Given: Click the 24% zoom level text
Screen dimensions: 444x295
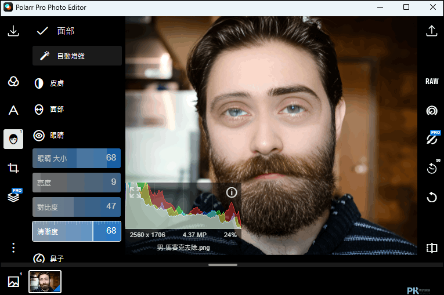Looking at the screenshot, I should (230, 235).
